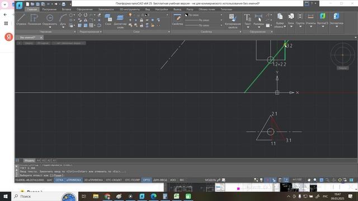Click the layer light bulb icon
358x201 pixels.
130,15
